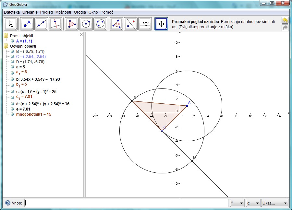Pick the Polygon tool
Viewport: 292px width, 210px height.
click(x=72, y=24)
